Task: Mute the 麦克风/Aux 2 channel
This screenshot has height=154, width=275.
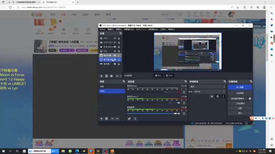Action: click(x=179, y=103)
